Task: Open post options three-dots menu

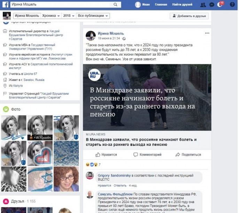Action: coord(207,33)
